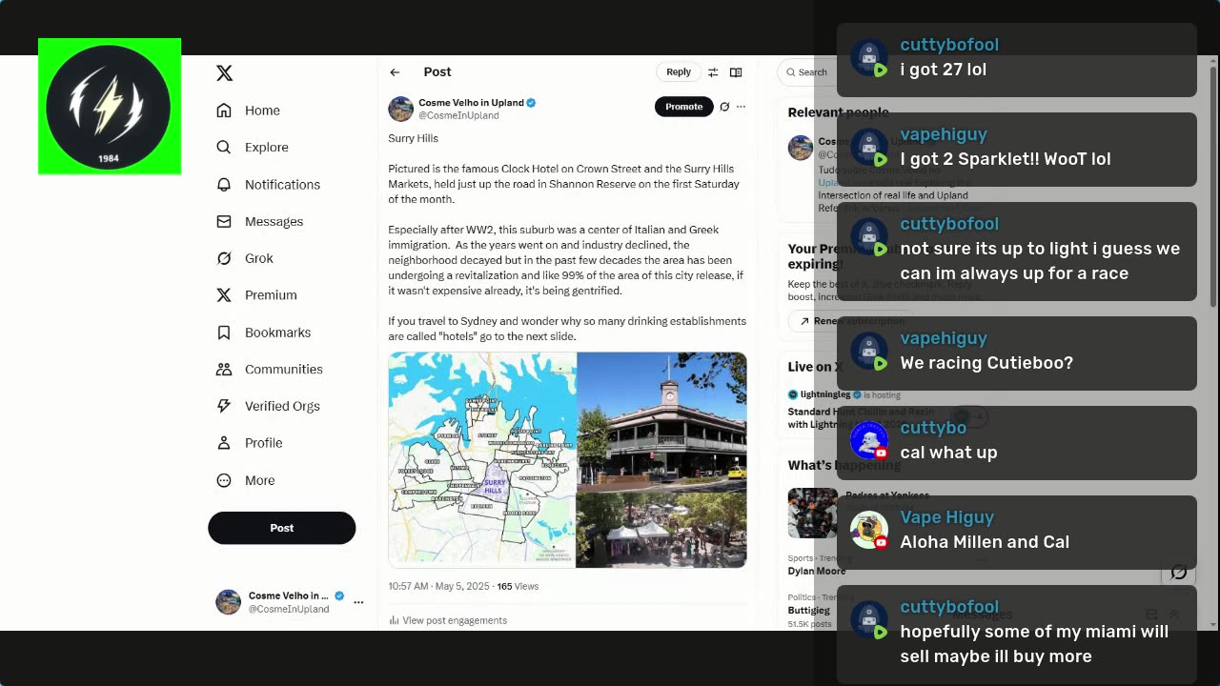
Task: Expand the account switcher dots for Cosme Velho
Action: [x=358, y=602]
